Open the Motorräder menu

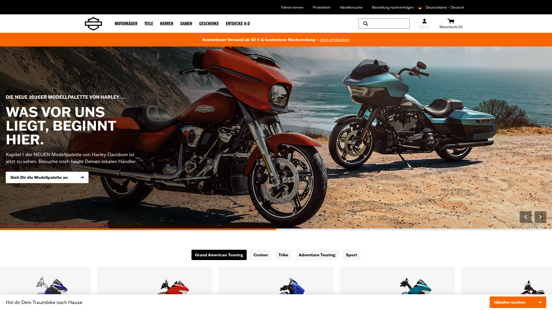coord(126,24)
